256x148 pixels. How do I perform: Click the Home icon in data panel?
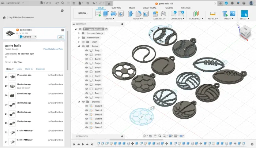4,17
